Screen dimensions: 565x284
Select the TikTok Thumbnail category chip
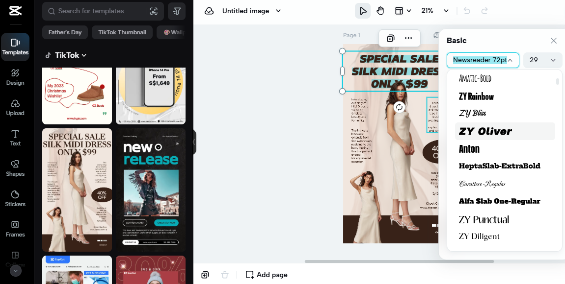pyautogui.click(x=122, y=32)
